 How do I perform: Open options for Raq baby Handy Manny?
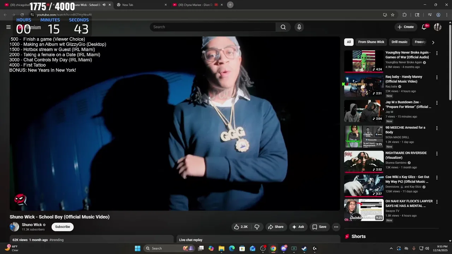[437, 77]
